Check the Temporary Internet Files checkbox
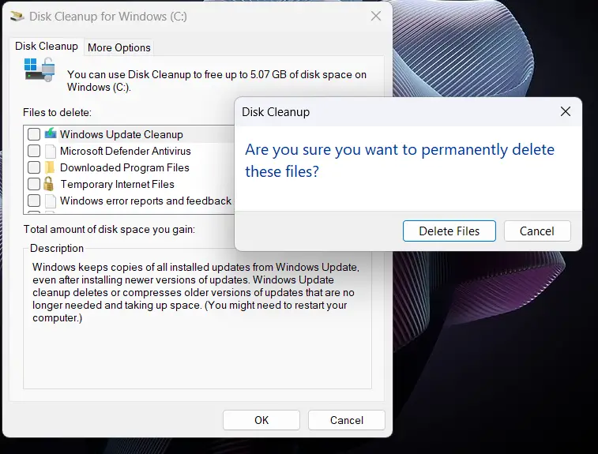The width and height of the screenshot is (598, 454). (34, 184)
